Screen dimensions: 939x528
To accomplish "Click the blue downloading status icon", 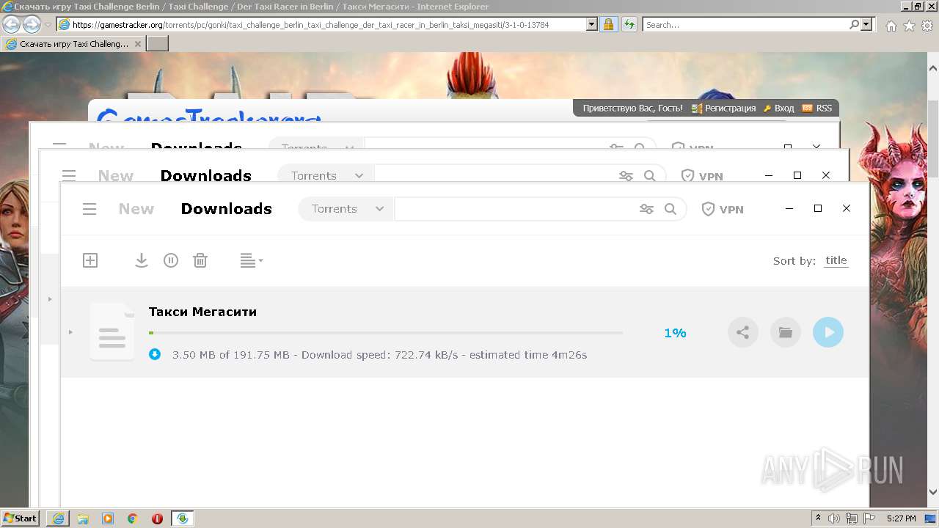I will coord(155,355).
